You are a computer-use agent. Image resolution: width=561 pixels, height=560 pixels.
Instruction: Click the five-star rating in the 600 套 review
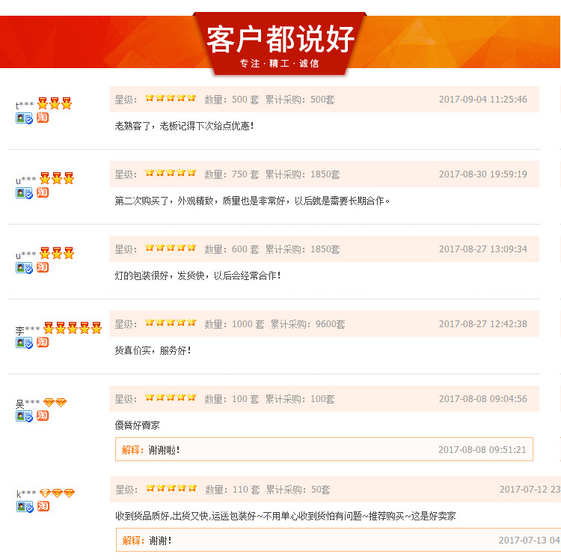171,247
